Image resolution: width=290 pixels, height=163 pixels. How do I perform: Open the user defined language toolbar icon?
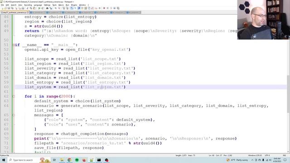pos(82,8)
